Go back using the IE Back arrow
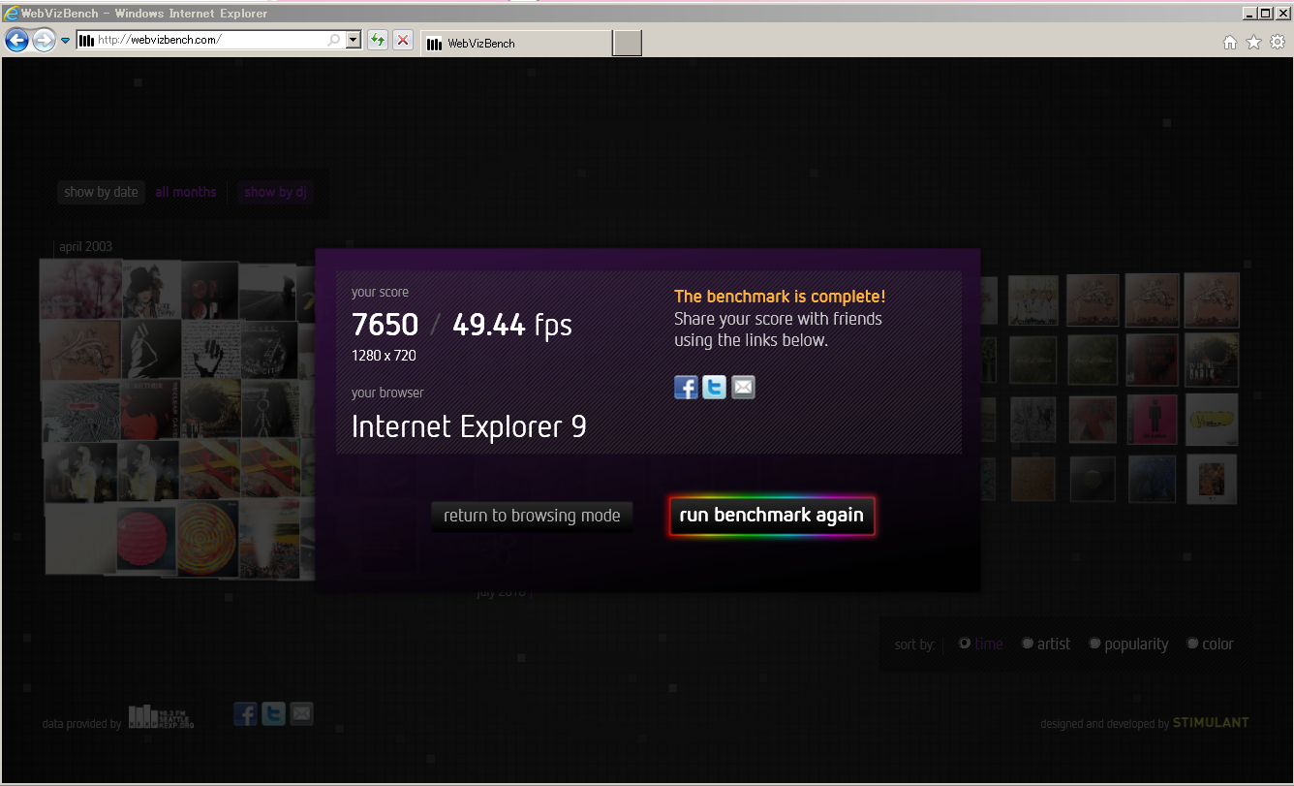1294x786 pixels. pyautogui.click(x=17, y=40)
